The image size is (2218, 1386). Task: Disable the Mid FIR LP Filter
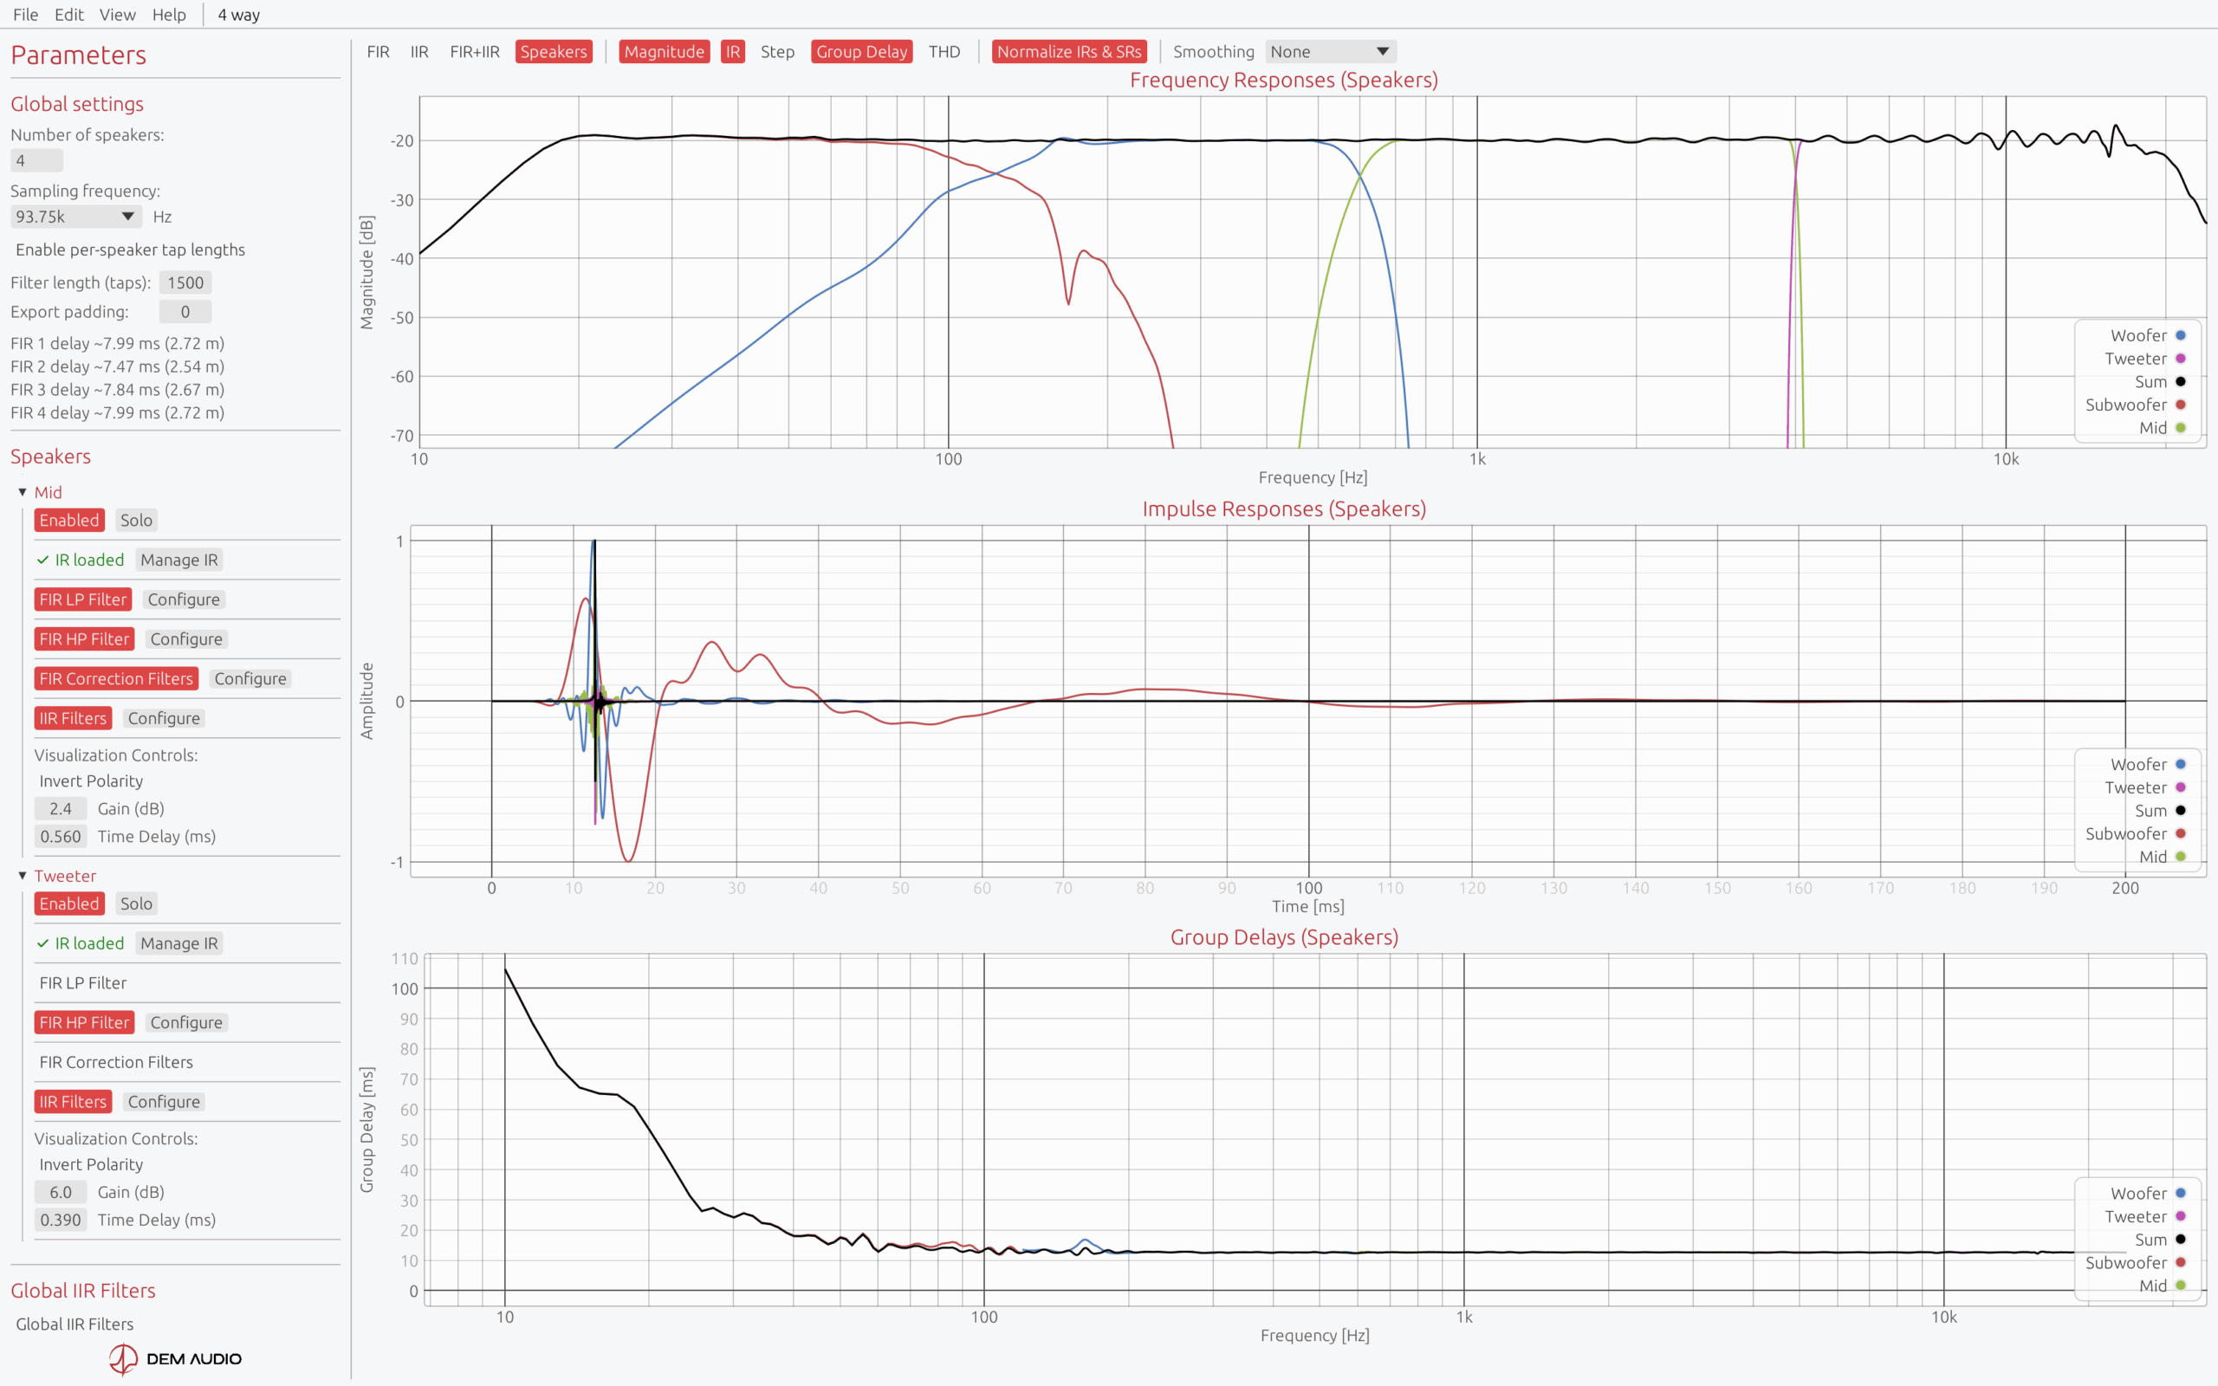click(x=83, y=599)
